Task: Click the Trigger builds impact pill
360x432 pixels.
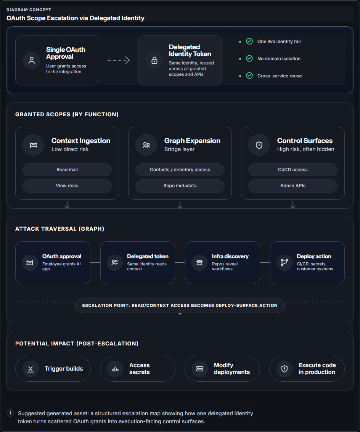Action: tap(53, 369)
